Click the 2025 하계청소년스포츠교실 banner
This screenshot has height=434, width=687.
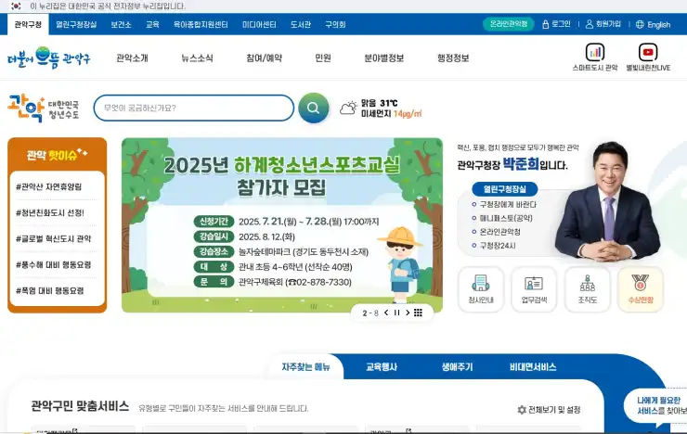pos(281,224)
